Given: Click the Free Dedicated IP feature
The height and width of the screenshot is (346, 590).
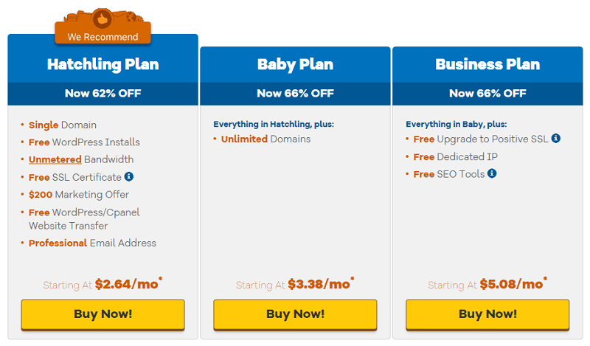Looking at the screenshot, I should [x=455, y=156].
